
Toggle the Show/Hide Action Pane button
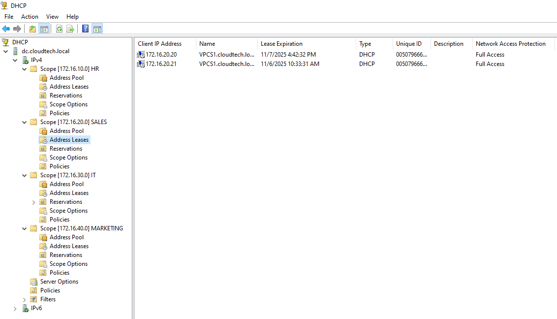tap(97, 29)
